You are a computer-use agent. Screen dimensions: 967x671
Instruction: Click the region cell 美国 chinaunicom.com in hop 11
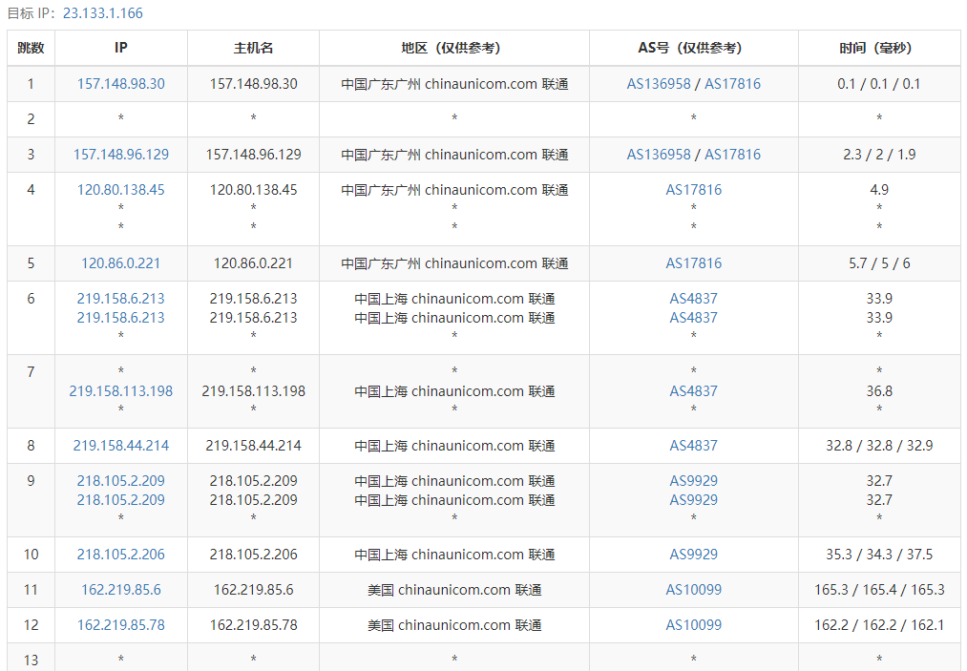point(454,590)
